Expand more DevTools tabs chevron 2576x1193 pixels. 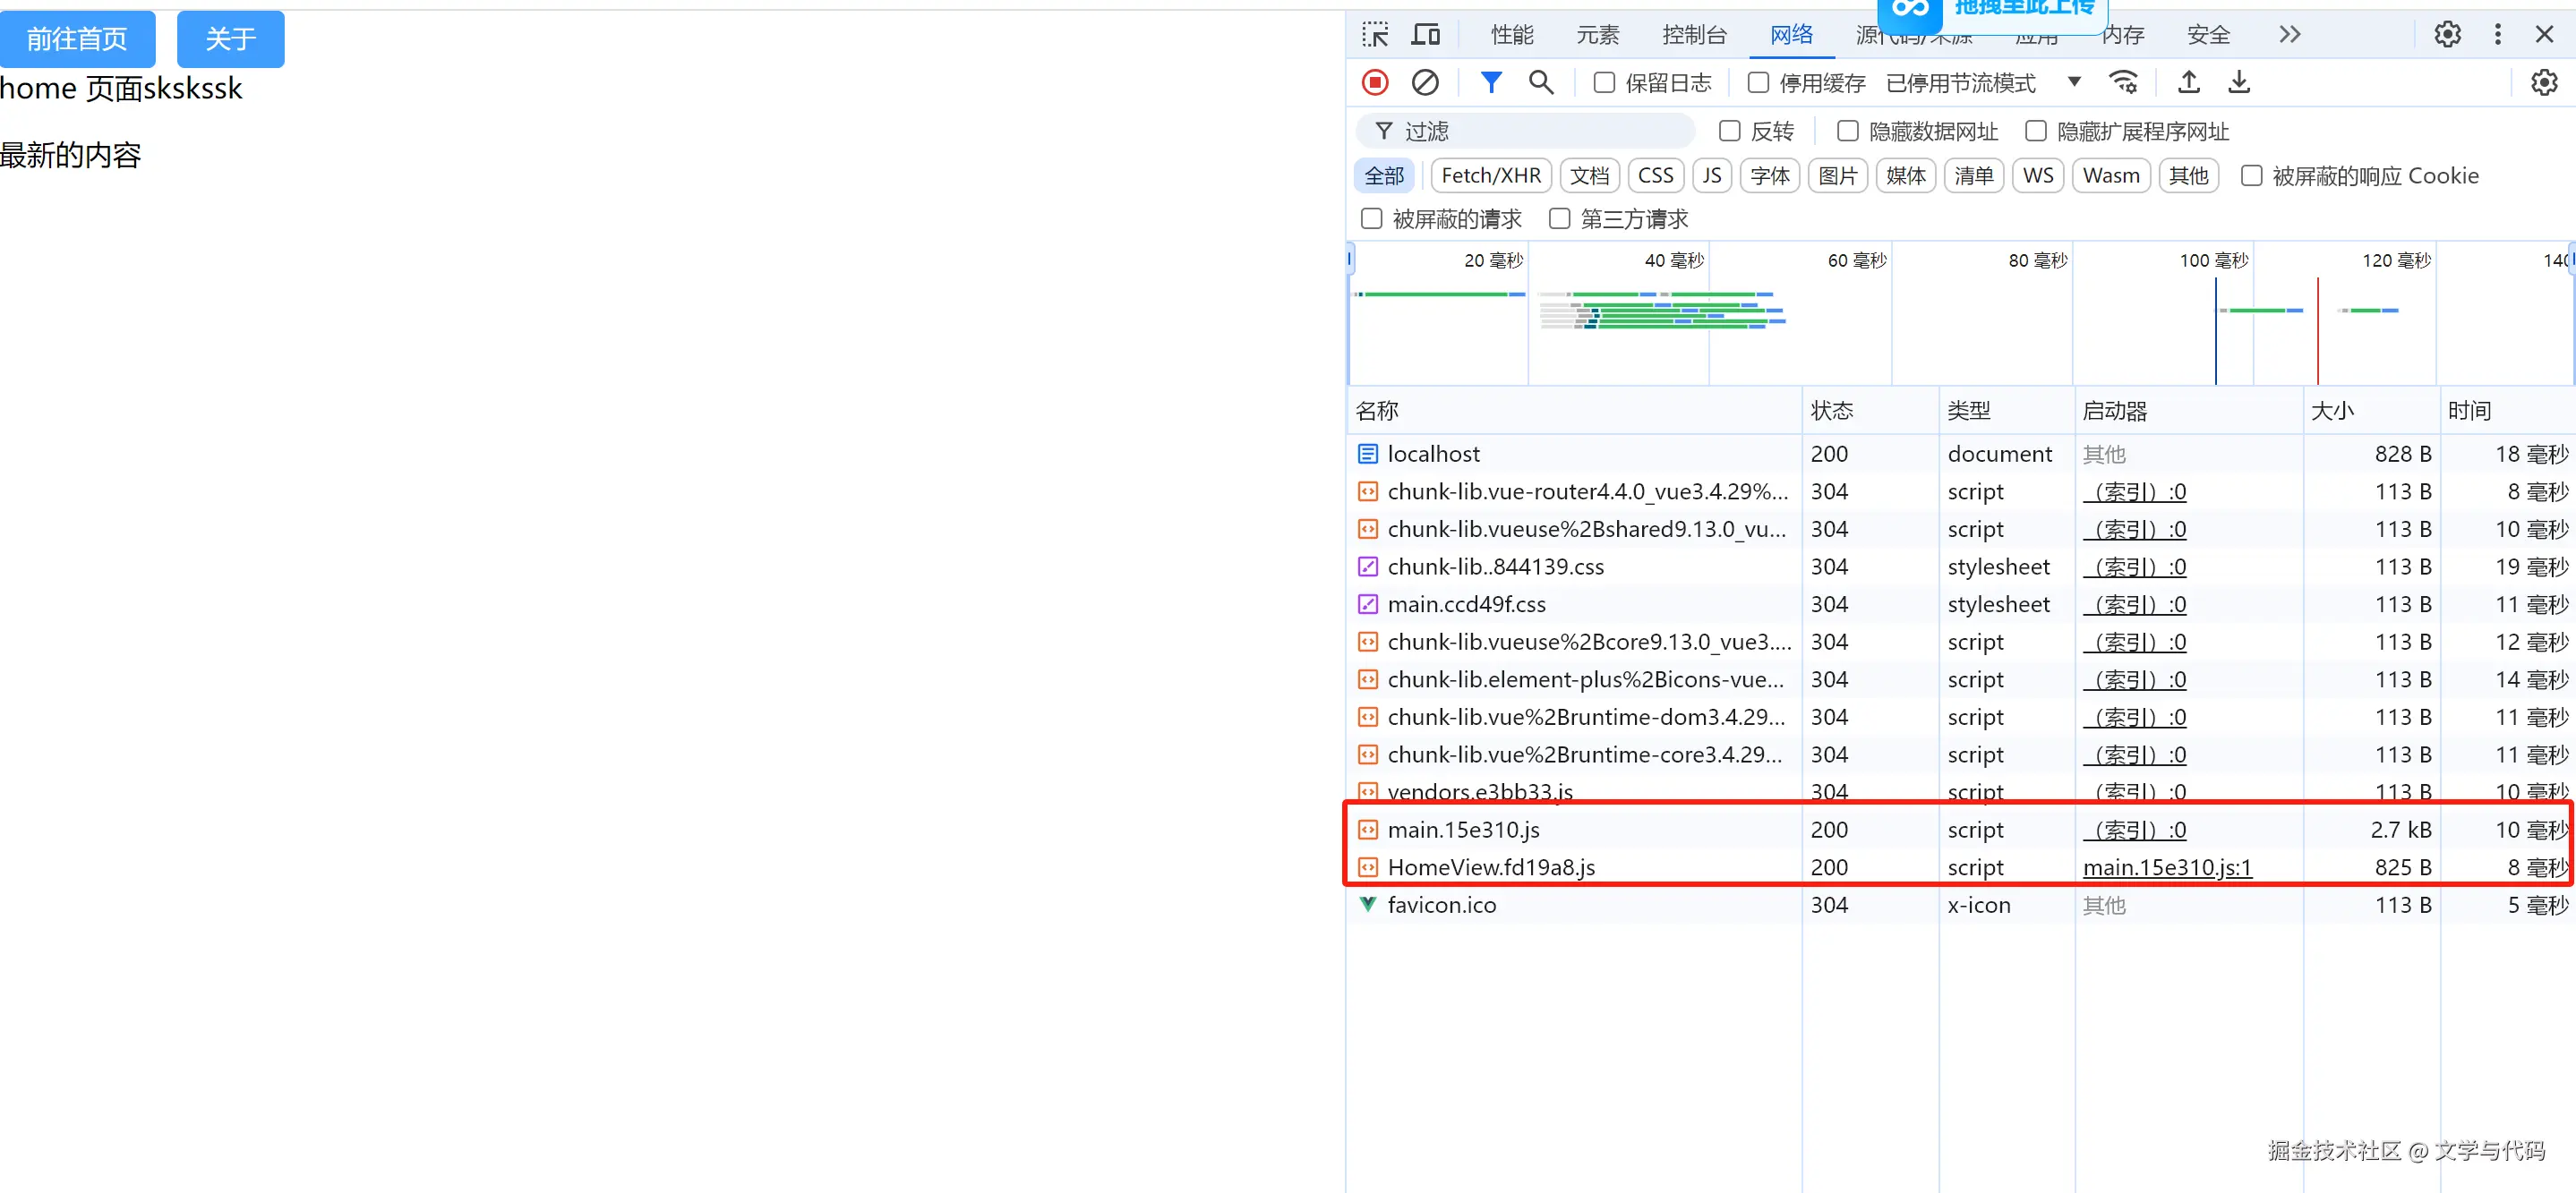[2290, 35]
